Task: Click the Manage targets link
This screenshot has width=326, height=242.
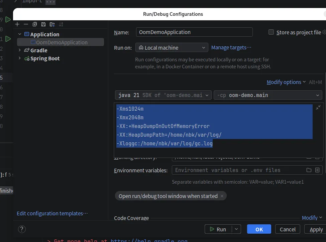Action: [x=231, y=47]
